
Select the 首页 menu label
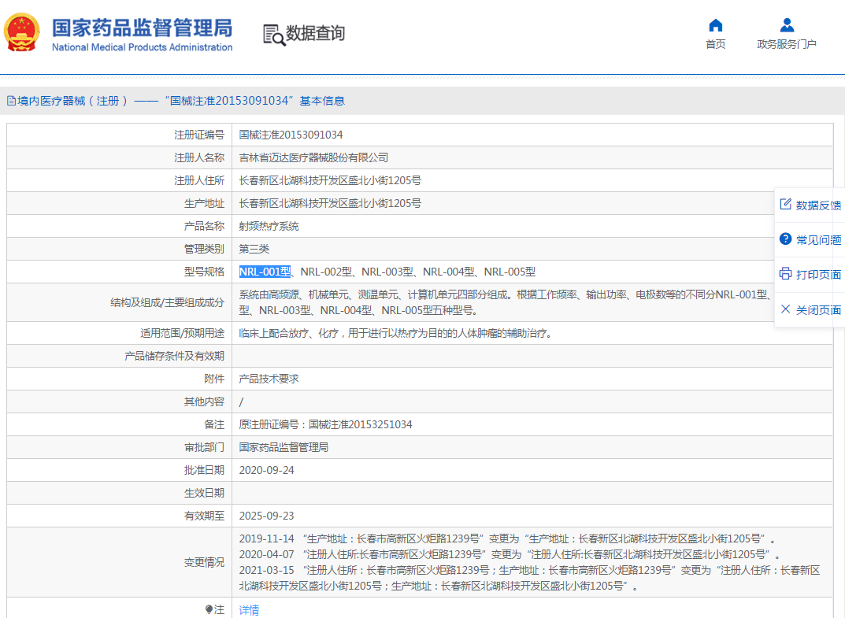[715, 44]
